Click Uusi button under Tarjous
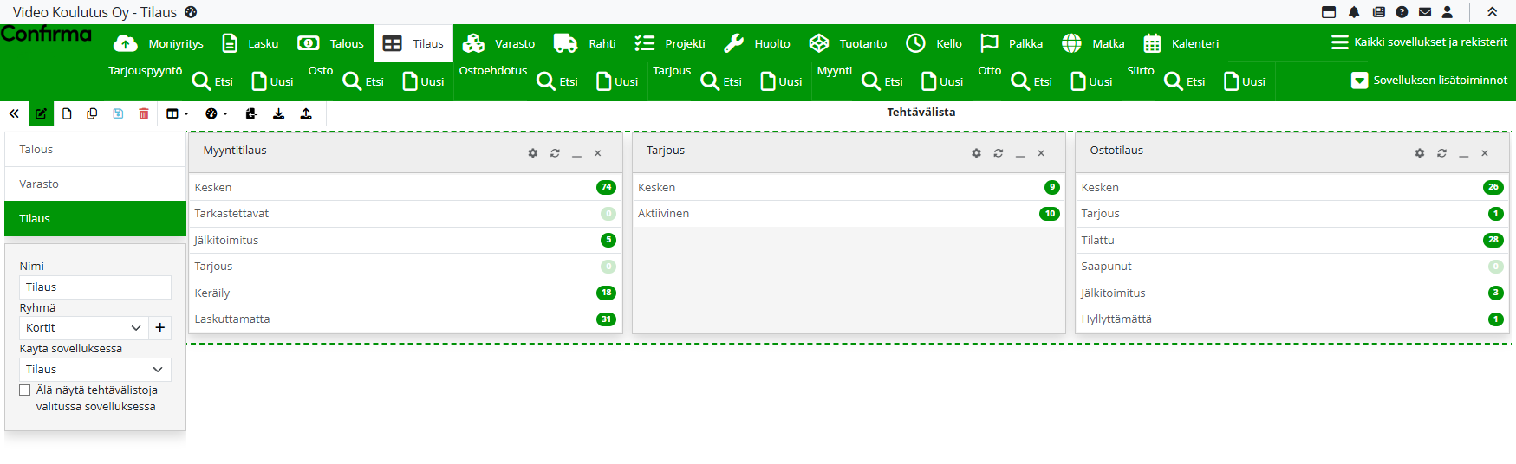Viewport: 1516px width, 464px height. click(781, 81)
